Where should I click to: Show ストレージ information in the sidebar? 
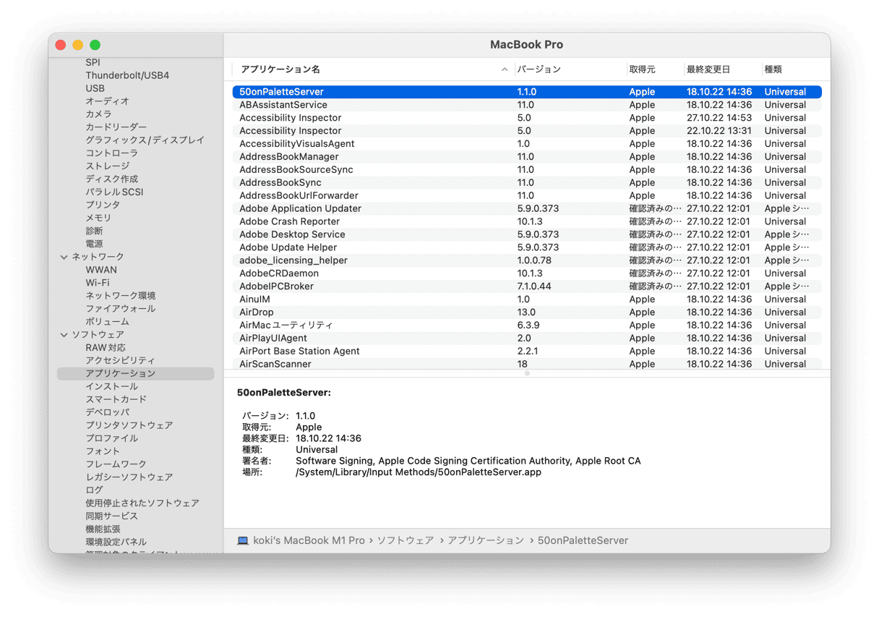(x=107, y=166)
